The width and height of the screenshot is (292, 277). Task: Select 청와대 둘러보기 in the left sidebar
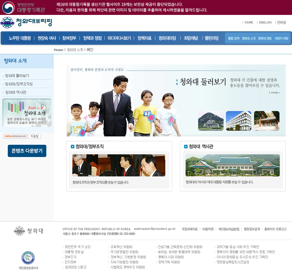(x=18, y=76)
